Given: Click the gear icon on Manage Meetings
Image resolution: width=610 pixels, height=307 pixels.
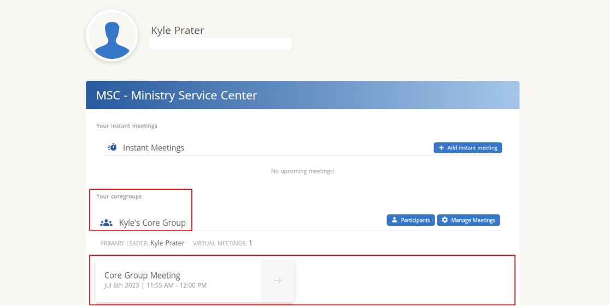Looking at the screenshot, I should click(x=445, y=220).
